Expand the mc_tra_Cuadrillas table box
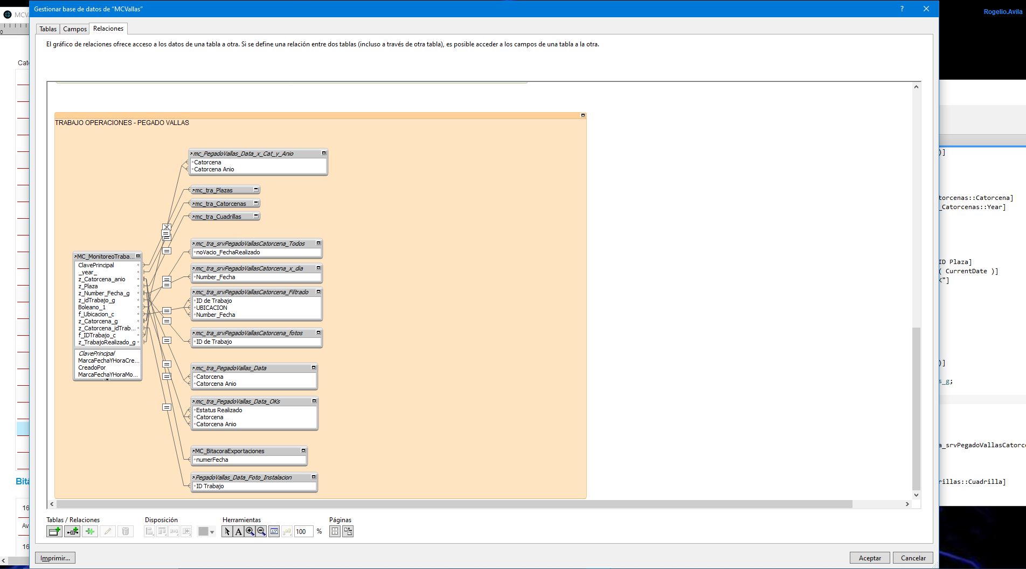Screen dimensions: 1026x569 pos(256,216)
